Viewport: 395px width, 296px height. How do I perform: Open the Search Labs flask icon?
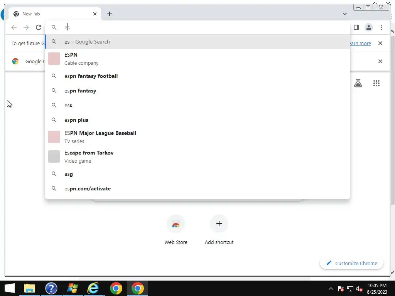tap(358, 83)
